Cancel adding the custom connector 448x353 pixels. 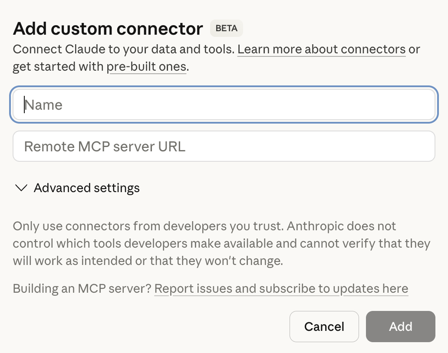(x=324, y=327)
